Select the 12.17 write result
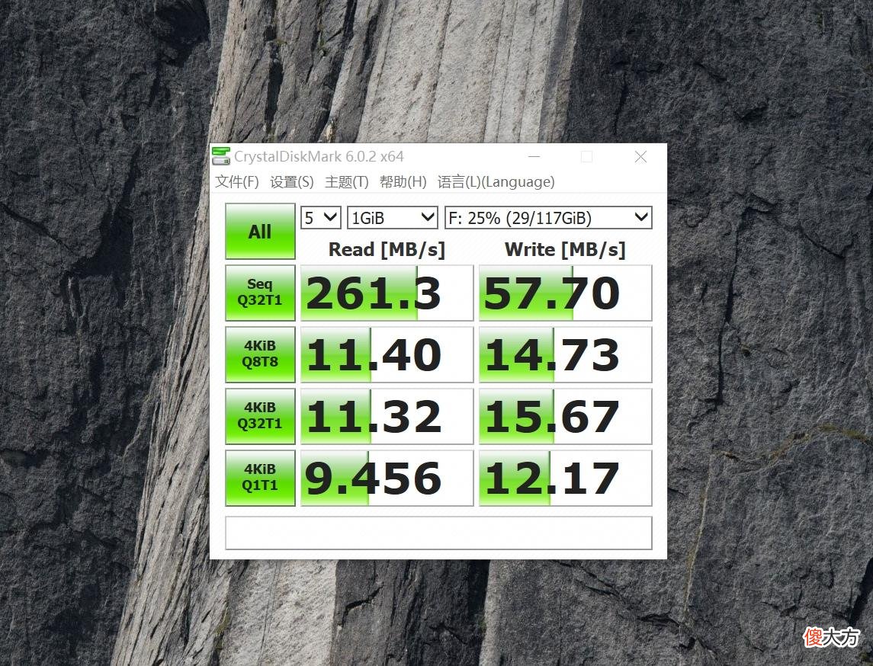This screenshot has width=873, height=666. point(565,479)
